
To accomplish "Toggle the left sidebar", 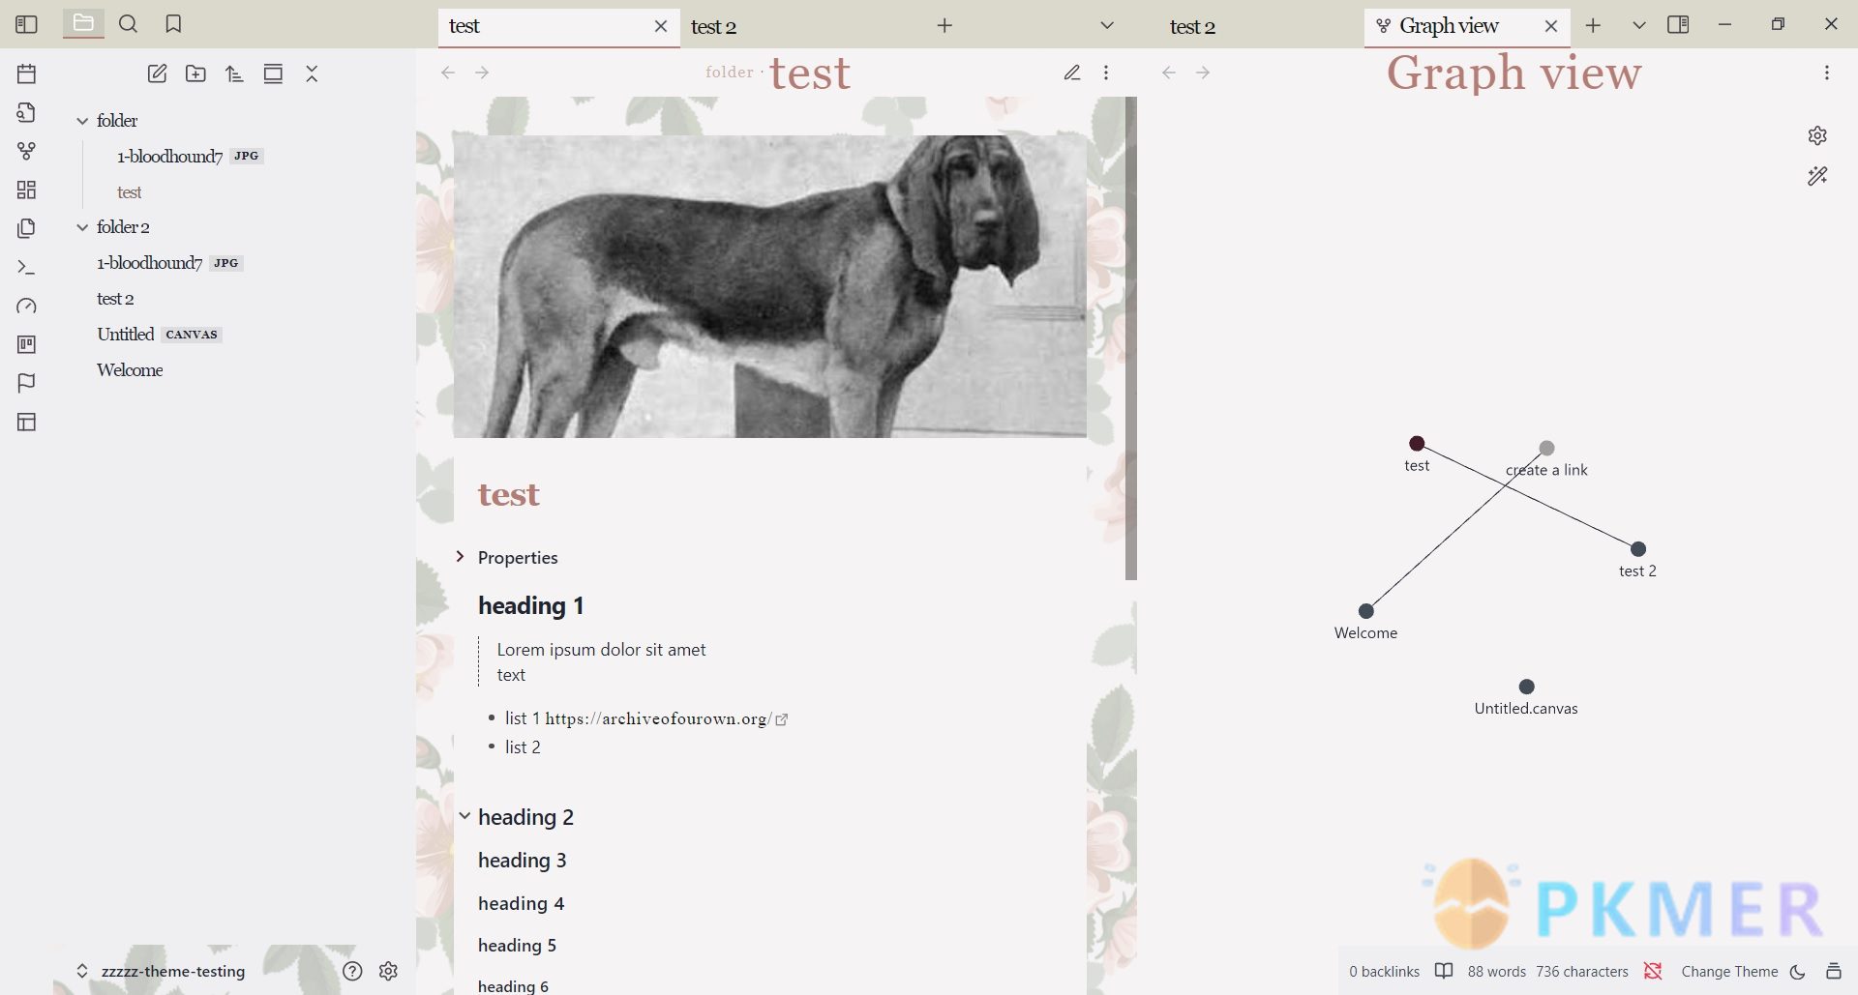I will (26, 24).
